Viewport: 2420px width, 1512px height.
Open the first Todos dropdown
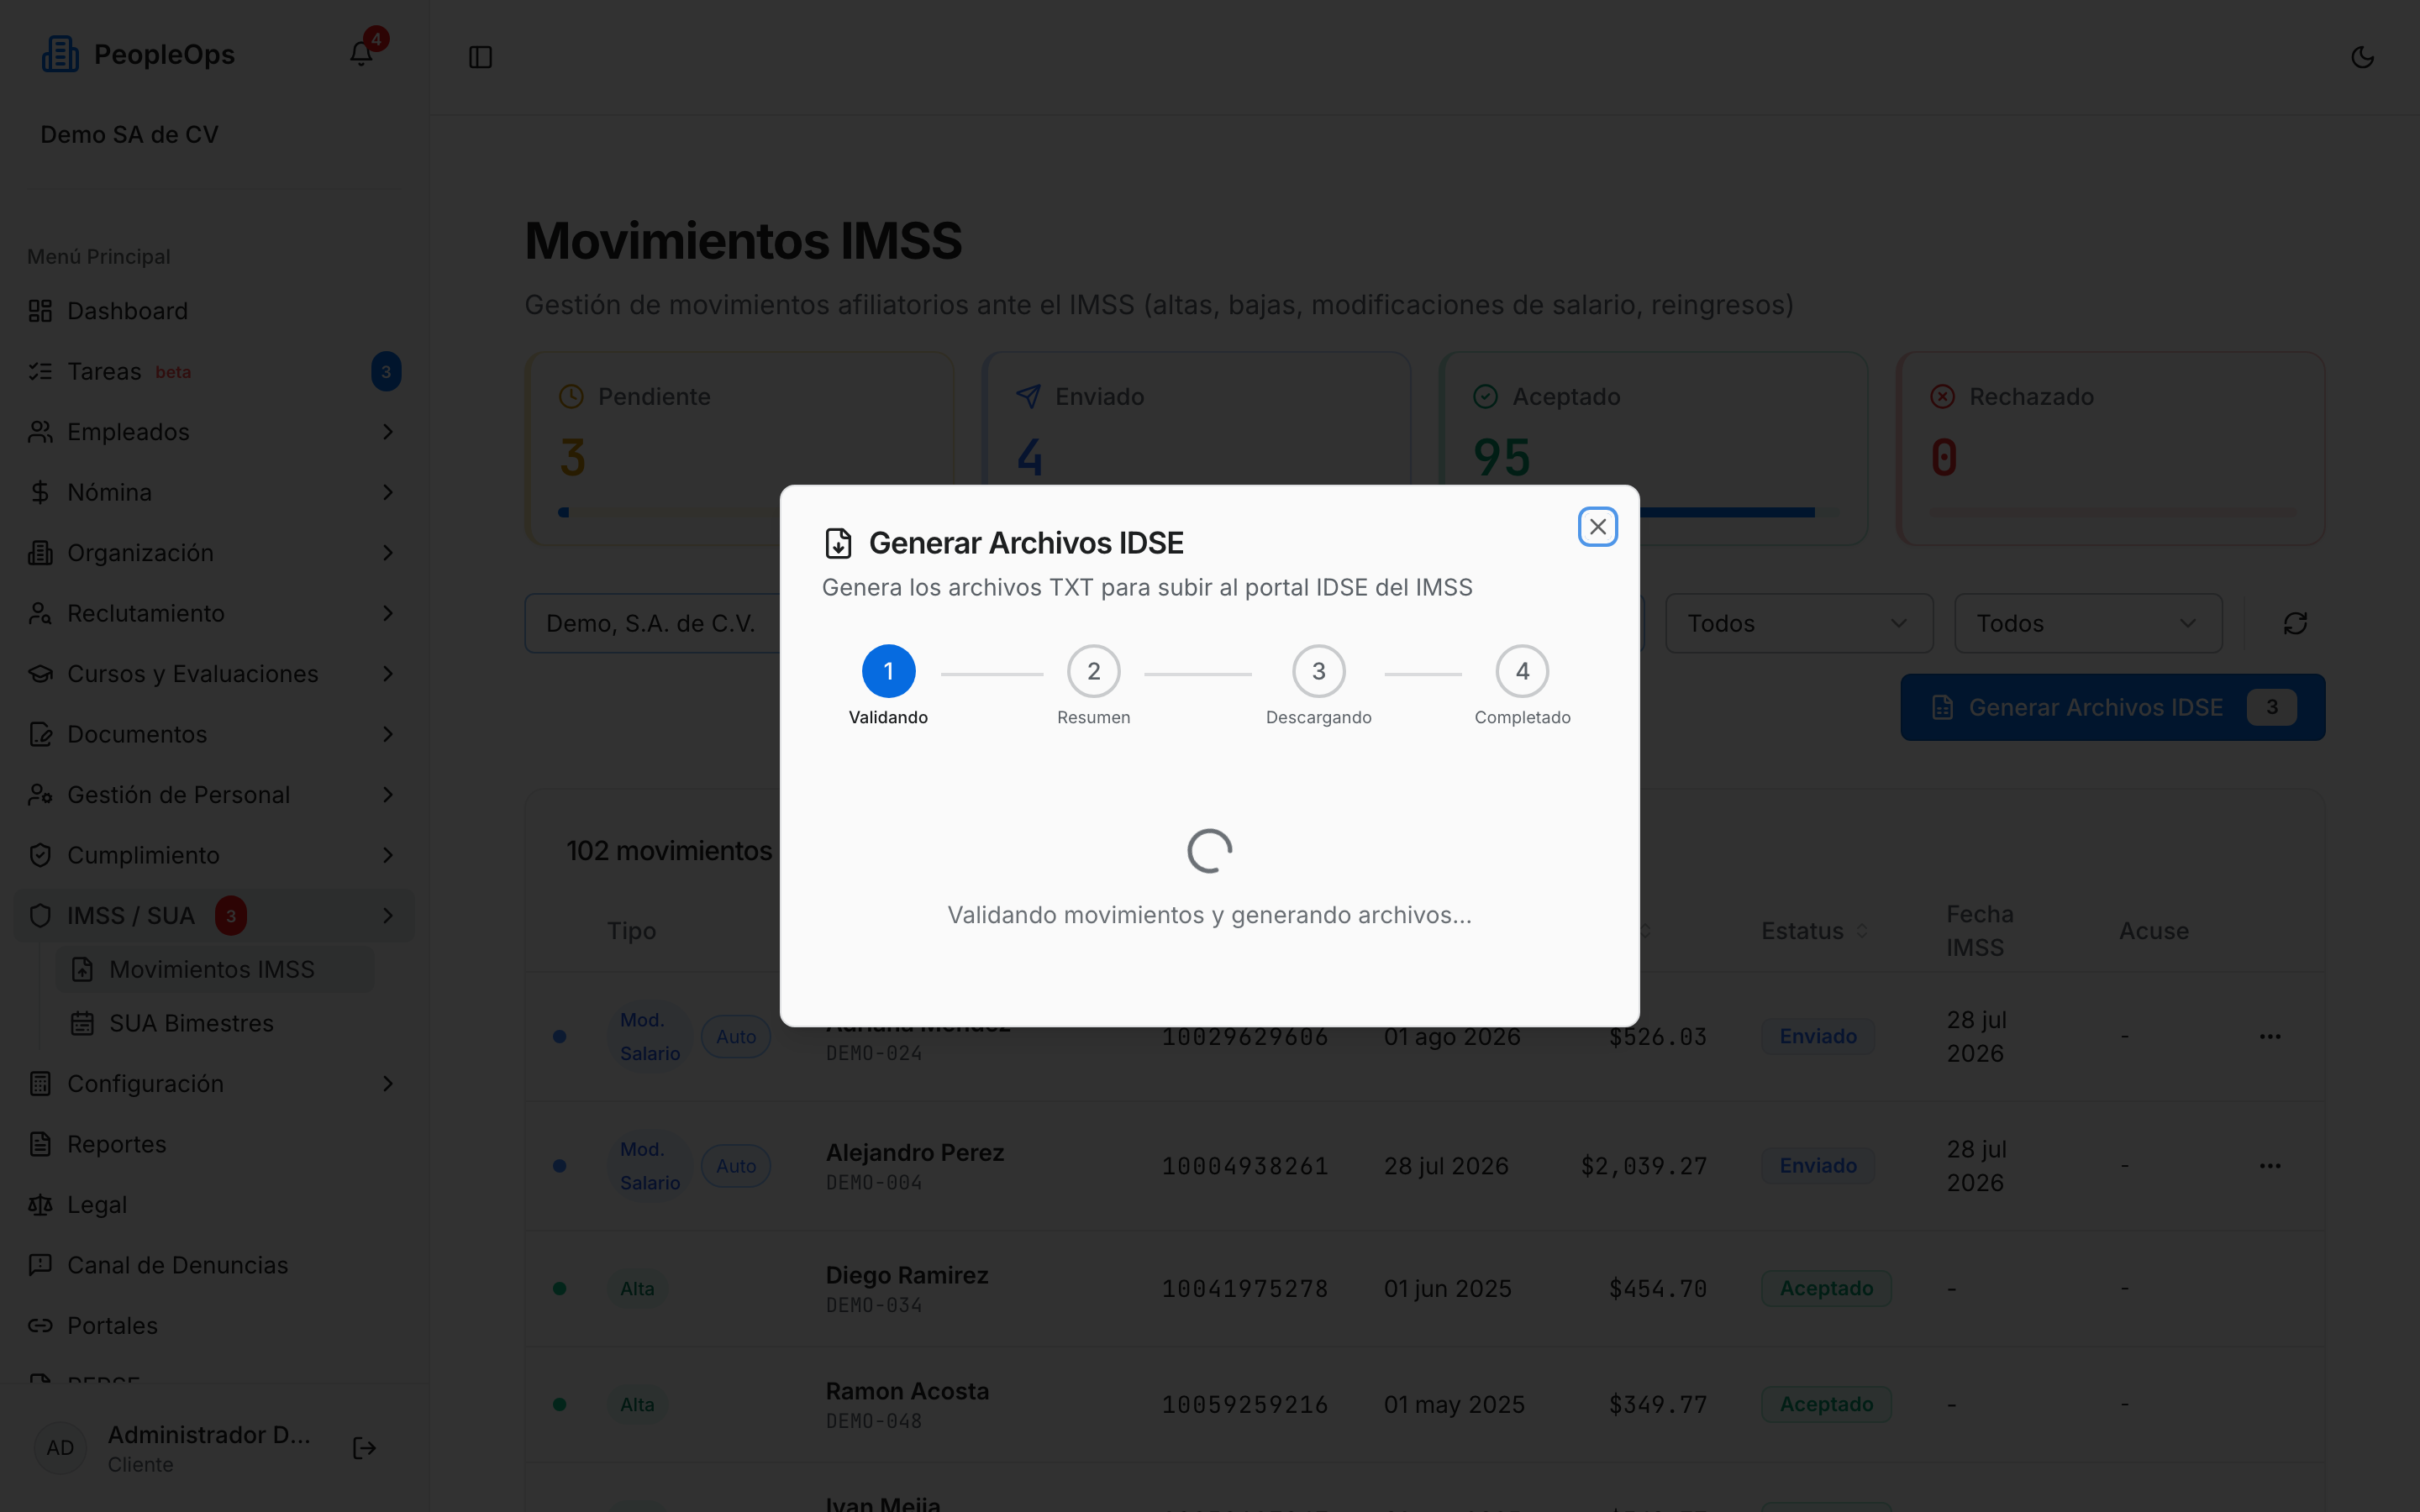tap(1799, 624)
